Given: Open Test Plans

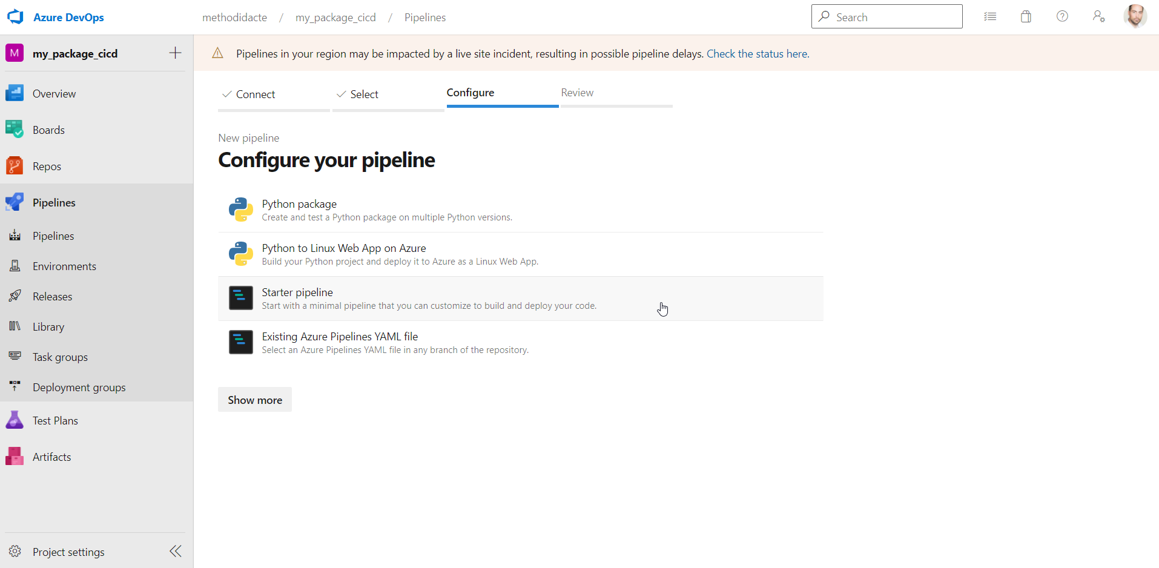Looking at the screenshot, I should click(55, 420).
